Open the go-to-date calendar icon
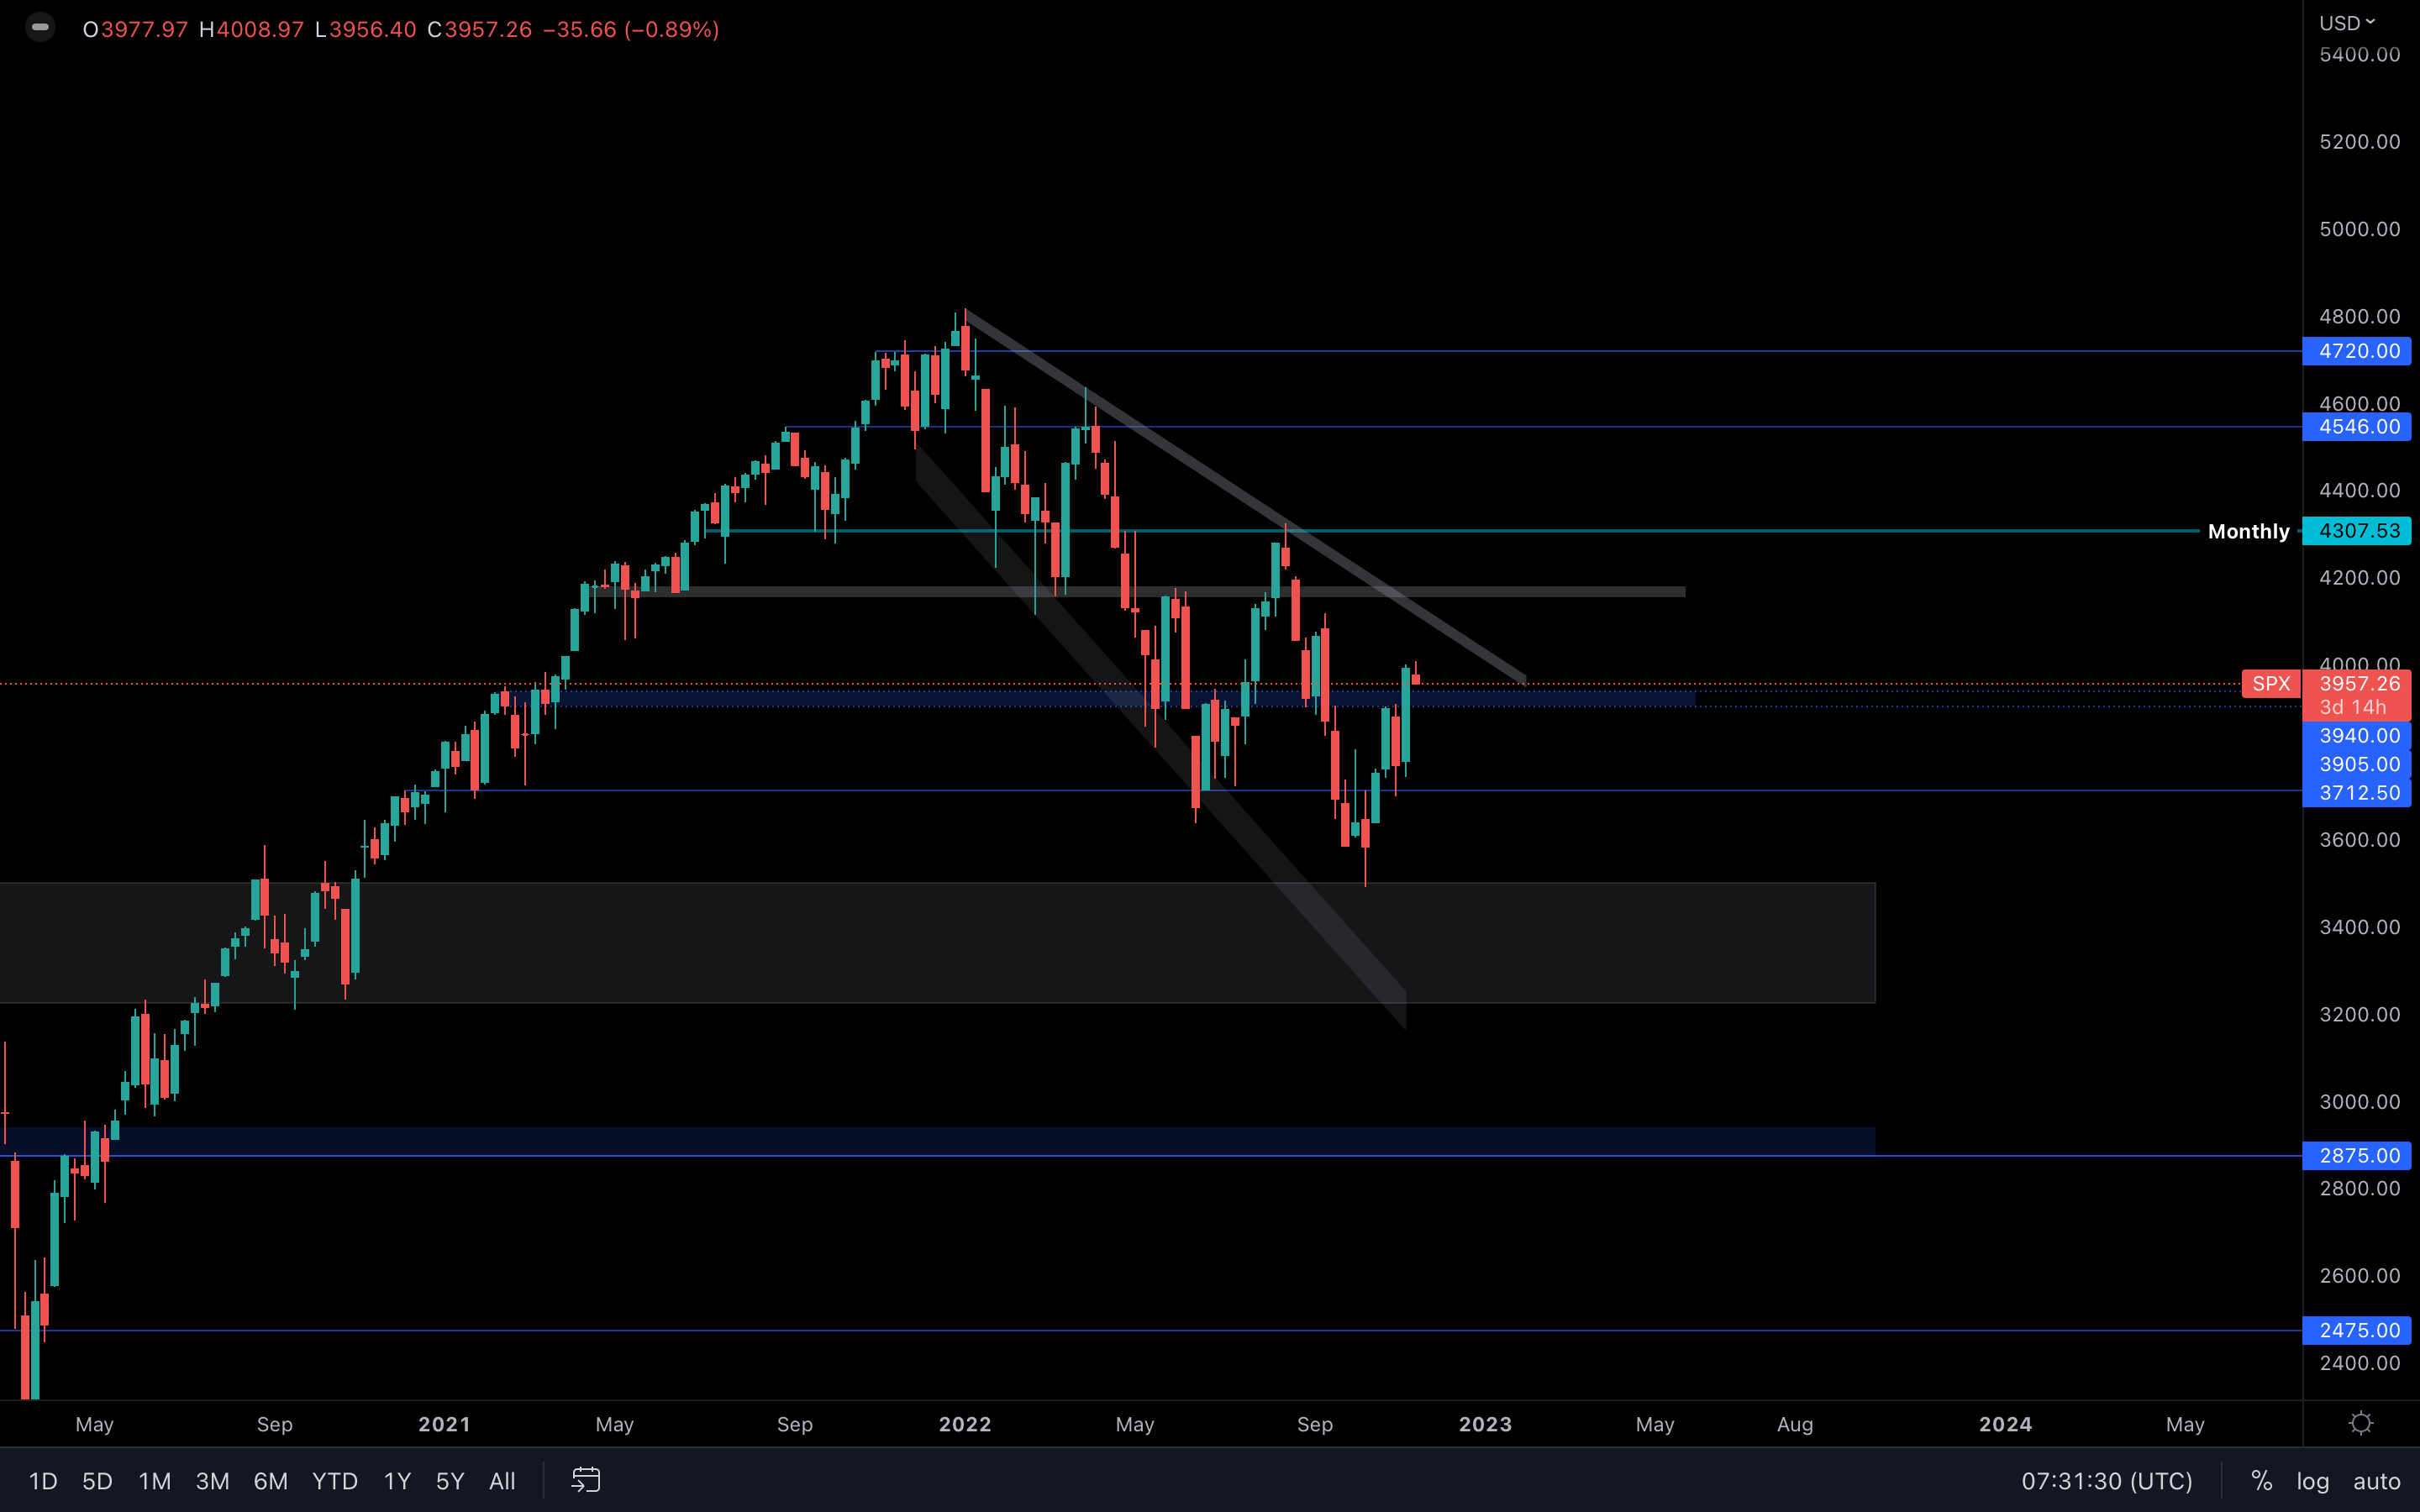This screenshot has width=2420, height=1512. (x=586, y=1480)
